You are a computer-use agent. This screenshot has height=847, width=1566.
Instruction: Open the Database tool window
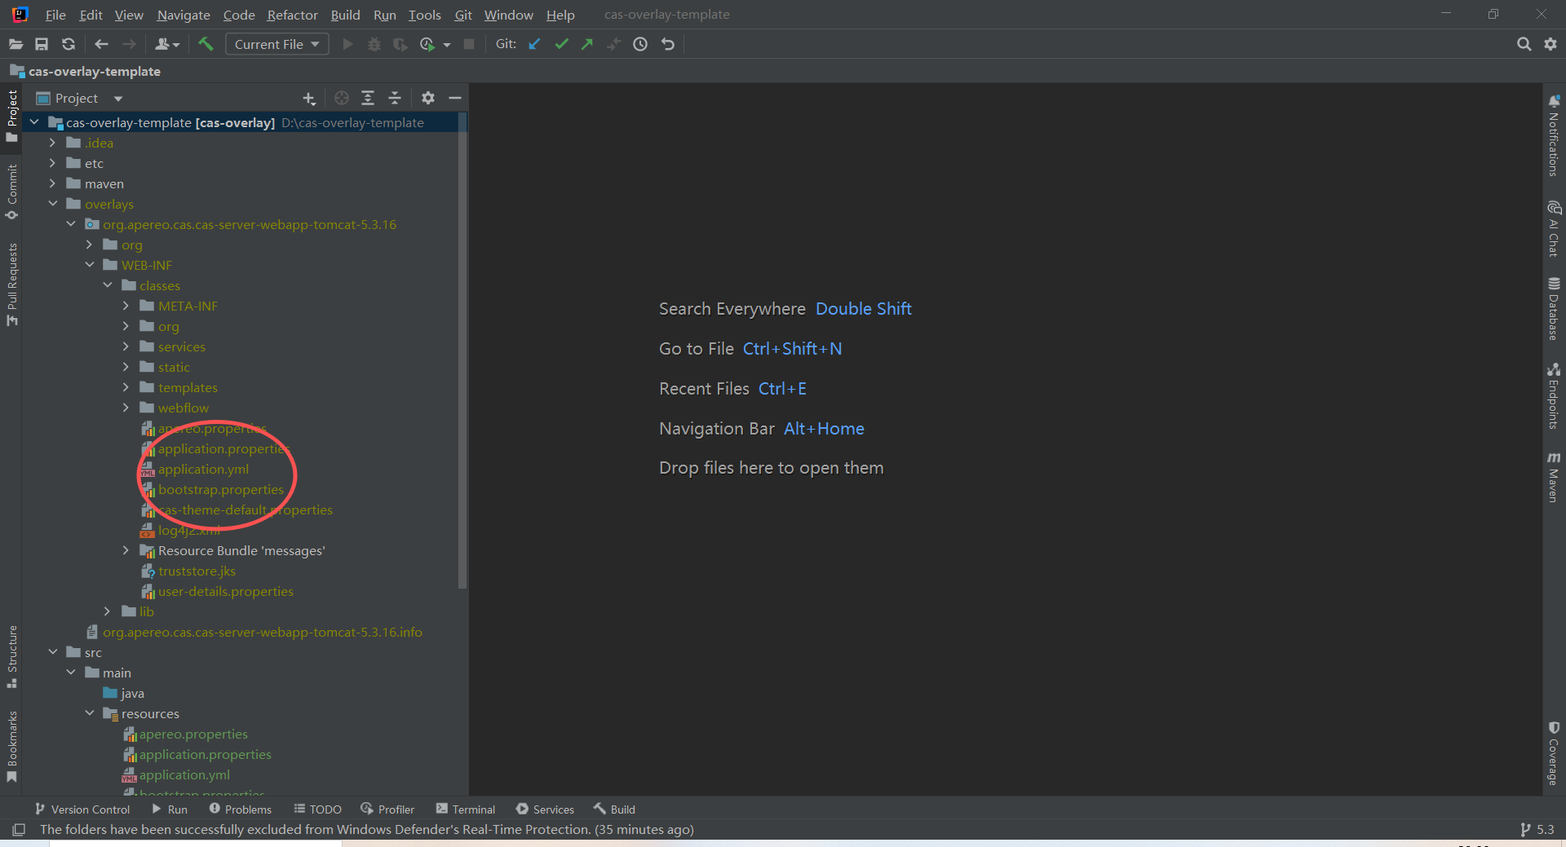(1554, 308)
